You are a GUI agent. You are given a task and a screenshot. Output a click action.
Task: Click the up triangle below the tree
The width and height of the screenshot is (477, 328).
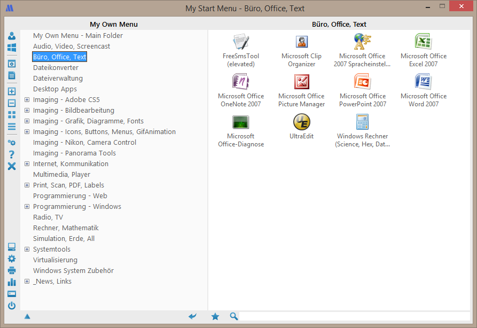27,316
